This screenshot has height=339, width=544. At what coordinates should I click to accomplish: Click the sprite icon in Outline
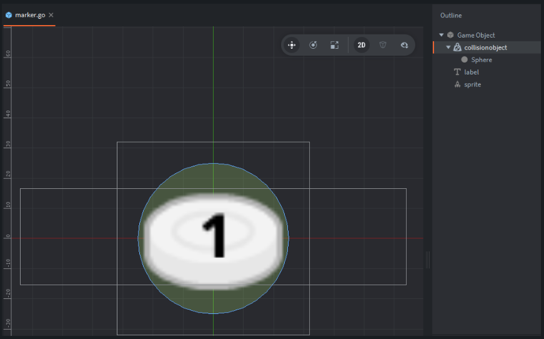click(457, 84)
